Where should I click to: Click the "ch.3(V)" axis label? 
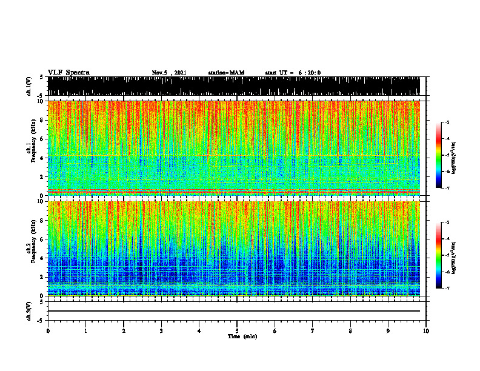29,312
